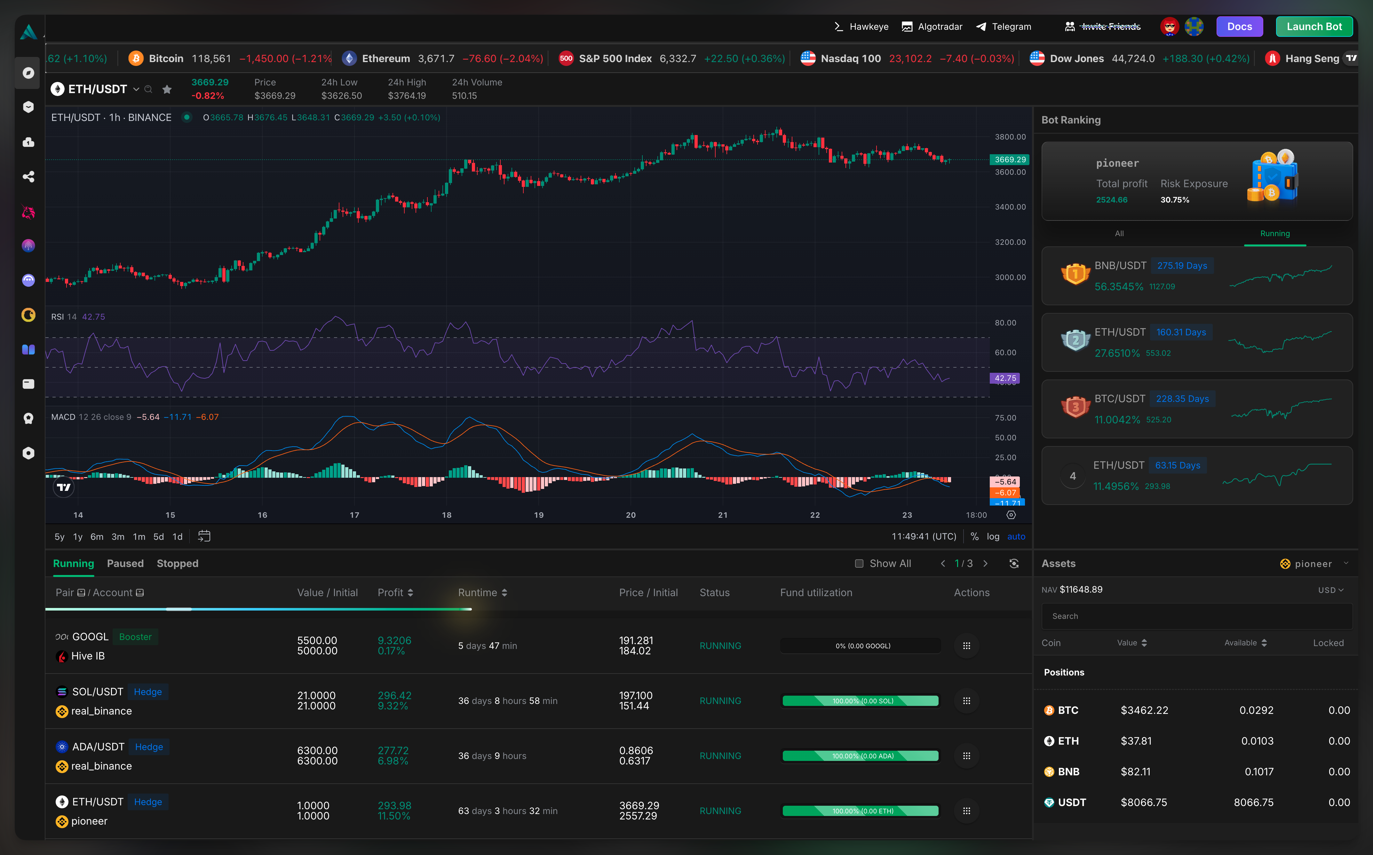Screen dimensions: 1373x855
Task: Toggle the favorite star for ETH/USDT
Action: click(167, 89)
